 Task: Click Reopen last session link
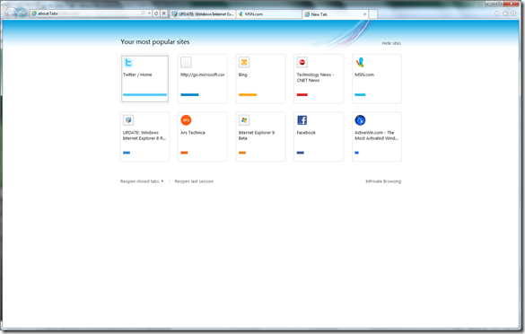tap(194, 181)
